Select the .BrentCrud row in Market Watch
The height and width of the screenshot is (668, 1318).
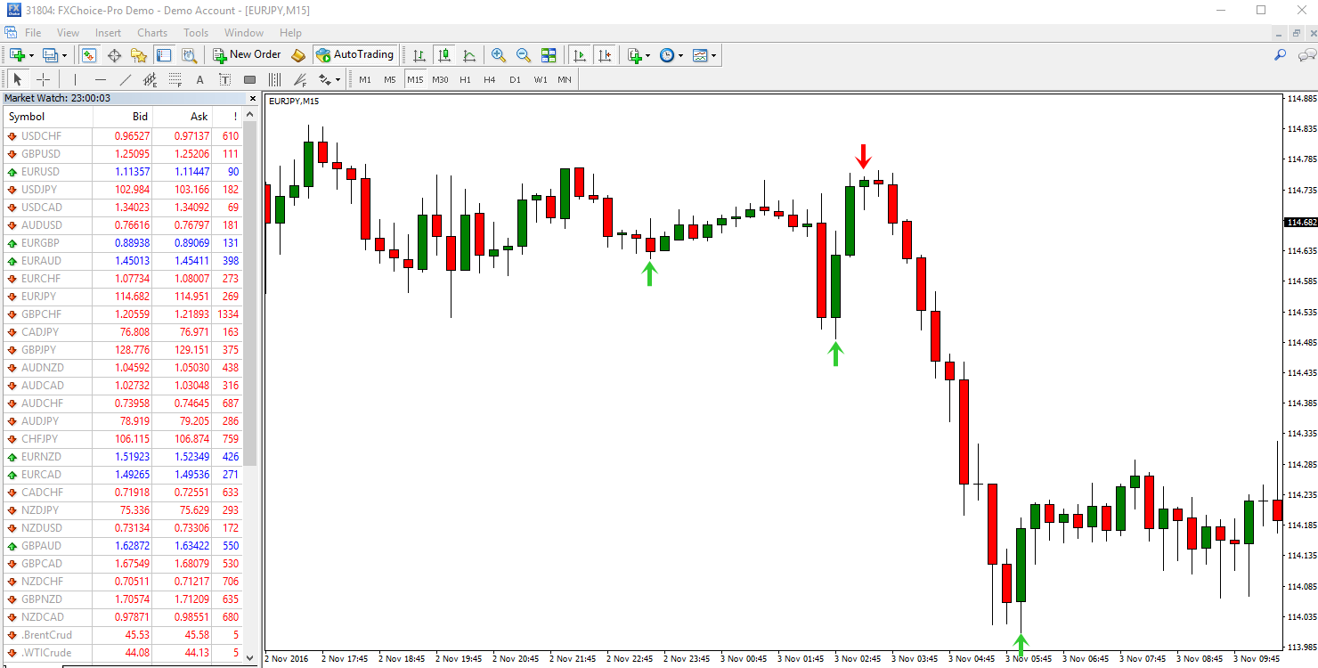[x=123, y=635]
